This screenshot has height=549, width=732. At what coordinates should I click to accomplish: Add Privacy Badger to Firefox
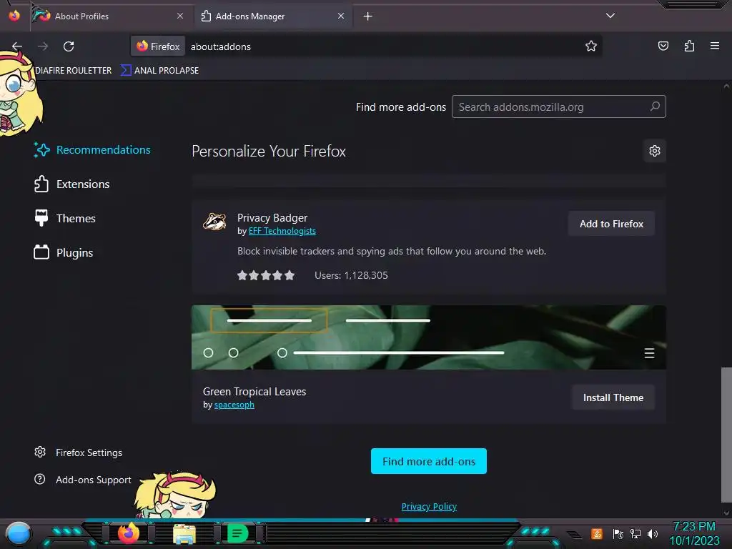coord(611,224)
